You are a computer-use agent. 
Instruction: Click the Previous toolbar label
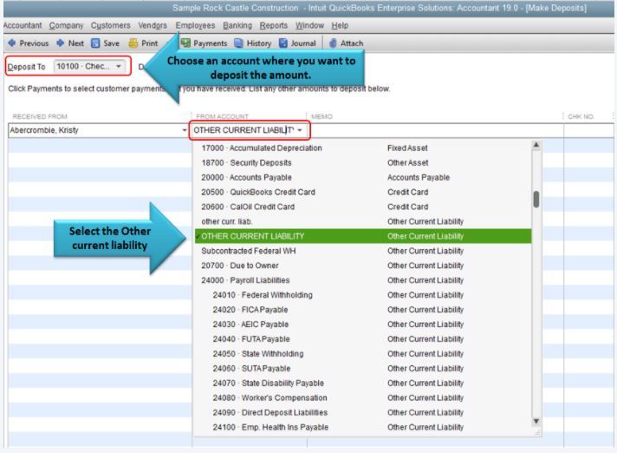click(35, 43)
